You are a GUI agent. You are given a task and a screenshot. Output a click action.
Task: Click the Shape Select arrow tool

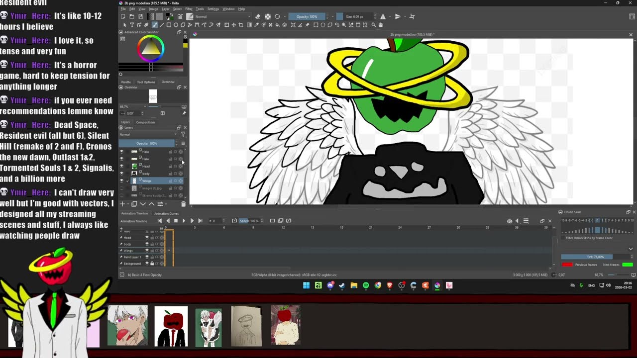pyautogui.click(x=124, y=25)
